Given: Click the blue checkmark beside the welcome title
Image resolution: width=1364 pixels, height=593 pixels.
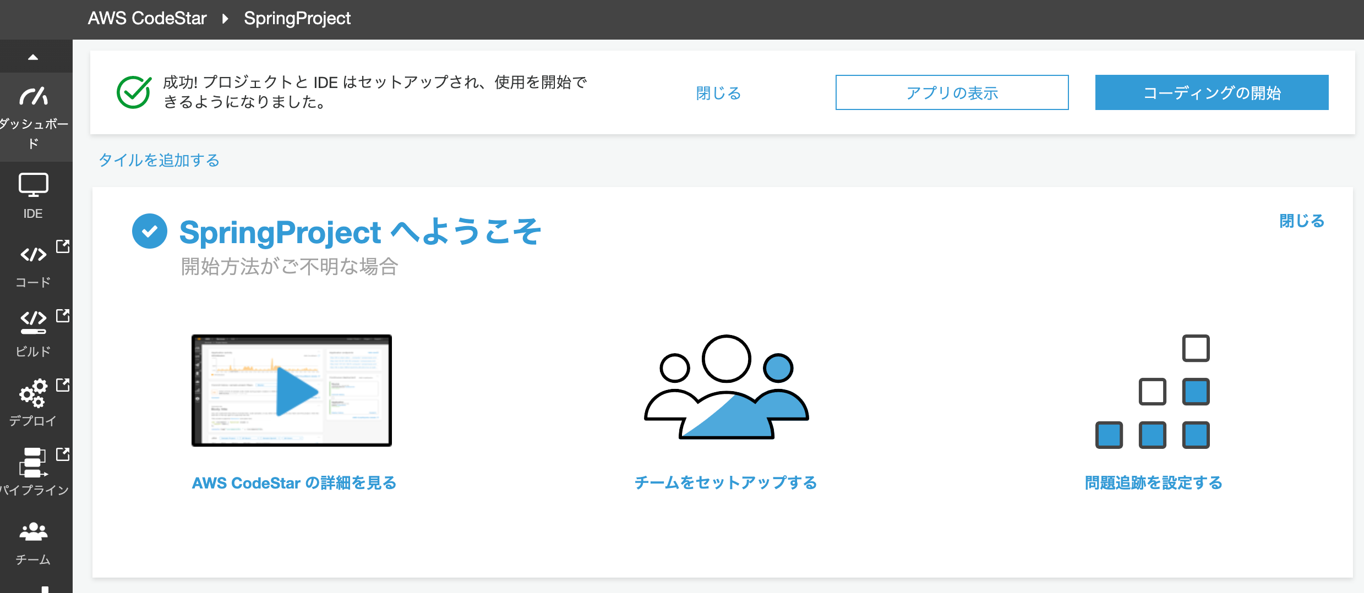Looking at the screenshot, I should point(150,231).
